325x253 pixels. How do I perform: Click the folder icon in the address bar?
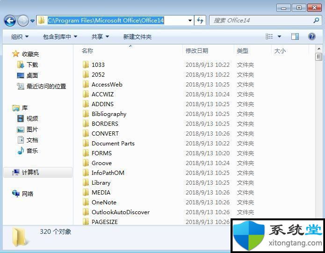[x=41, y=20]
